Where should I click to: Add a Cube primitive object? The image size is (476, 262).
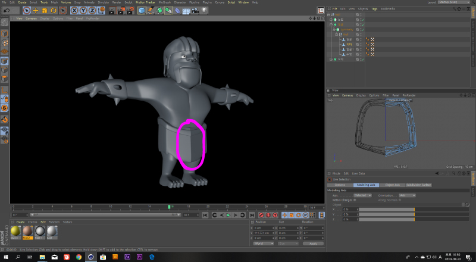(142, 11)
